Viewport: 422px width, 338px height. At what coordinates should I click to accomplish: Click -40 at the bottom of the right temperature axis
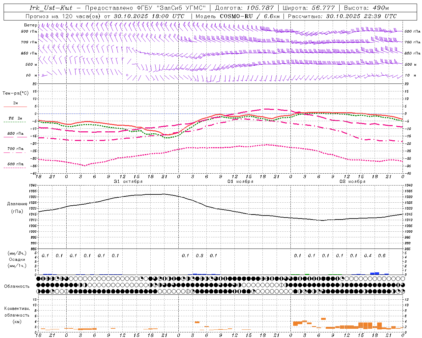(408, 173)
